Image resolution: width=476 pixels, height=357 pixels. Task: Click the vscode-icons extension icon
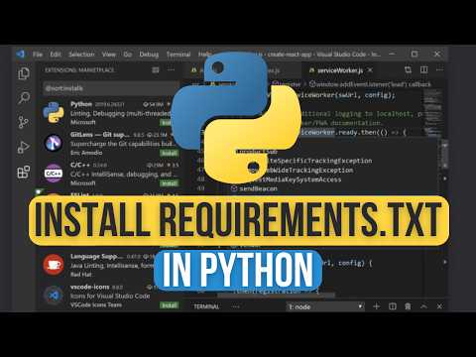(54, 296)
